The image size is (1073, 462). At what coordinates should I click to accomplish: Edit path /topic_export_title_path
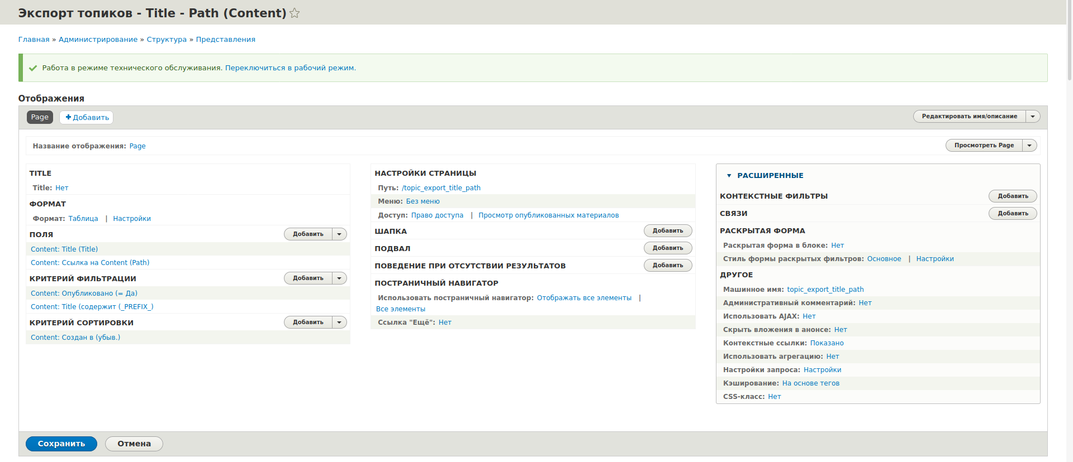click(441, 188)
